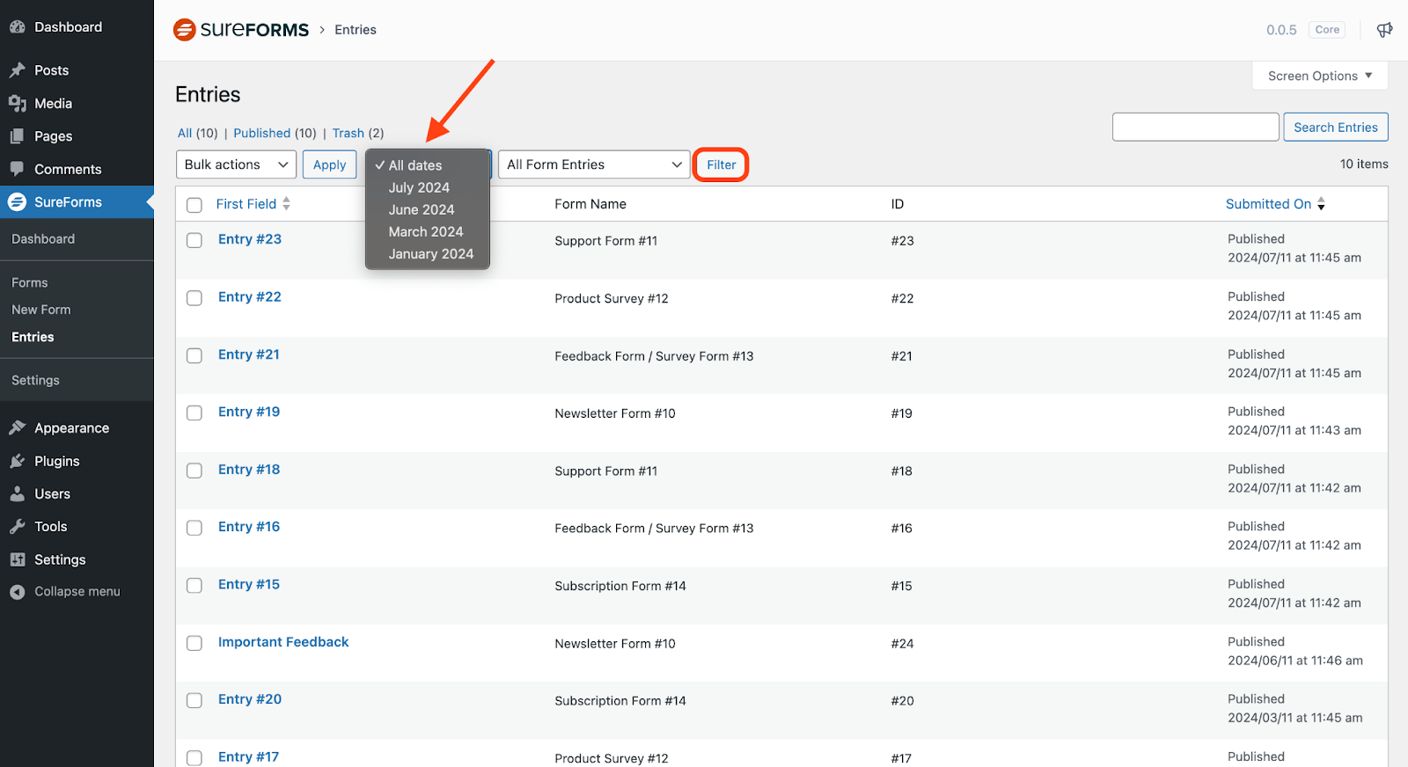Click the Settings sliders icon

pyautogui.click(x=17, y=560)
